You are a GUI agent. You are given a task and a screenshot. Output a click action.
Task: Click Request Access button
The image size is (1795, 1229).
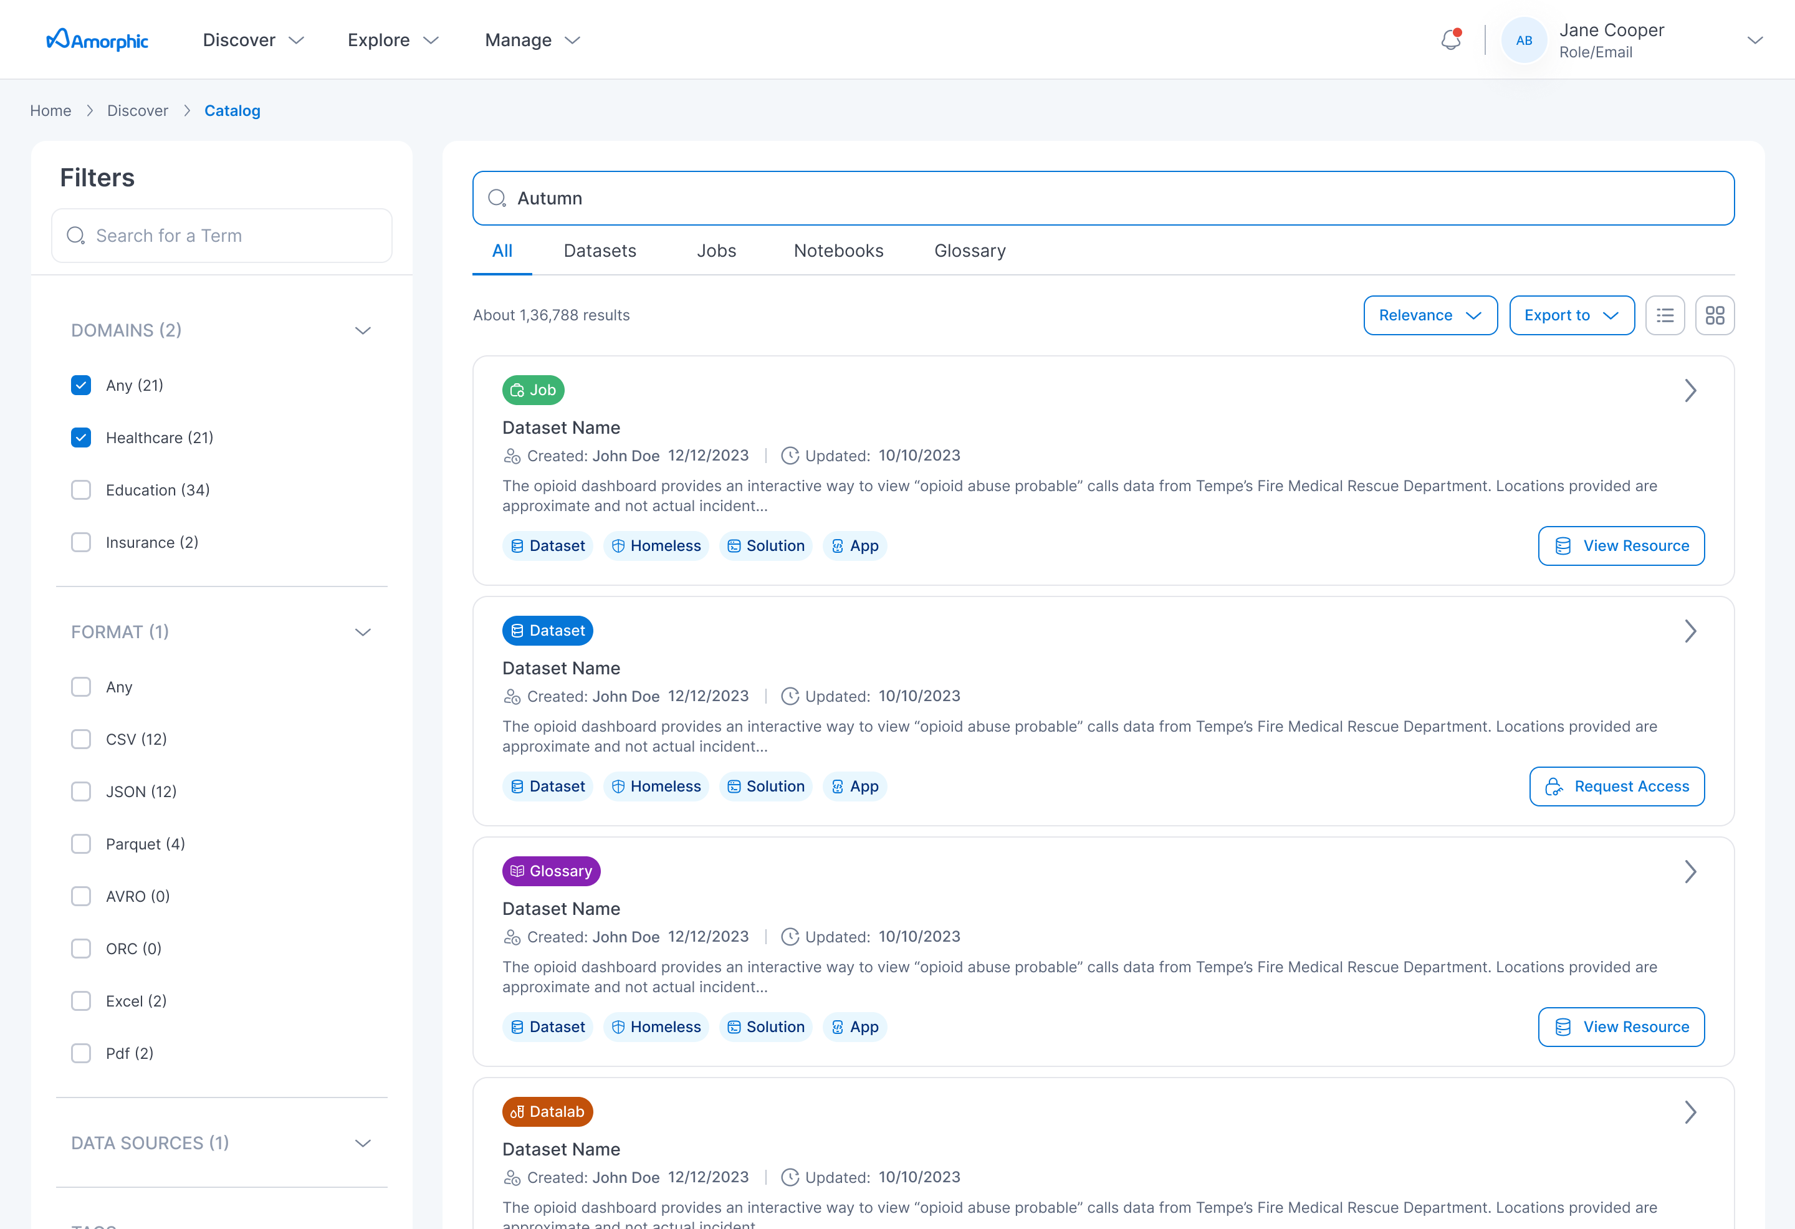coord(1617,787)
